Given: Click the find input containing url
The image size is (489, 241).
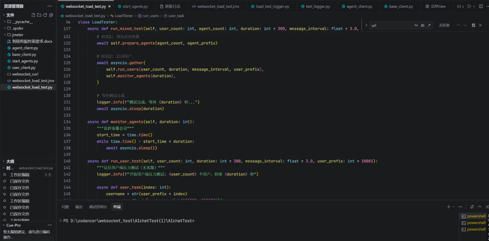Looking at the screenshot, I should click(391, 25).
